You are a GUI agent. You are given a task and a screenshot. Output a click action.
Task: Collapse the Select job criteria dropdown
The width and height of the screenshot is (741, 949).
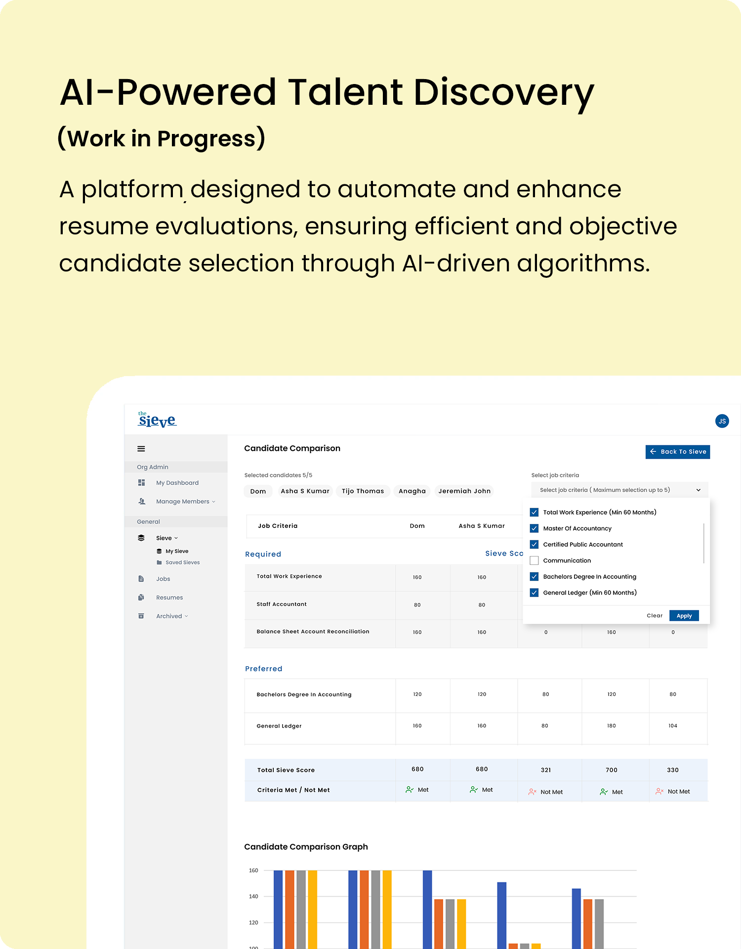698,490
